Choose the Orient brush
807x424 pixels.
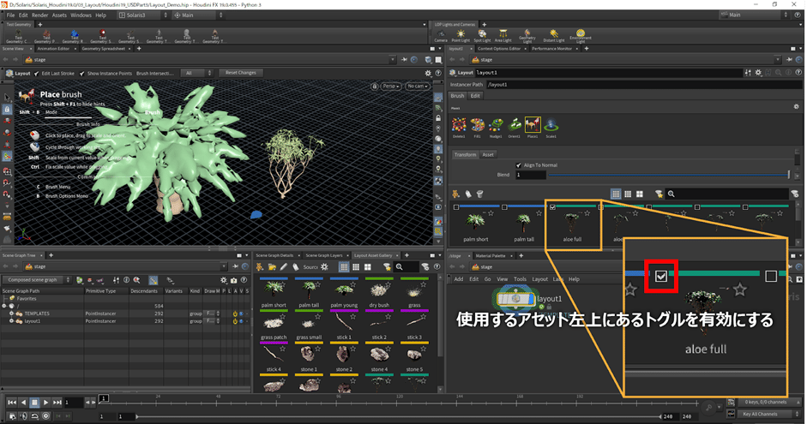(x=514, y=127)
